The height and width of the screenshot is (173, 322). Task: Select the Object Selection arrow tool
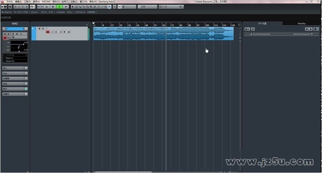coord(72,6)
